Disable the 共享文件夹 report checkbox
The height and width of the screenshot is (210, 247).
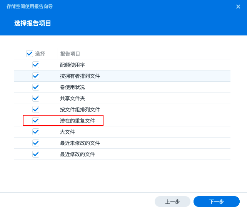tap(36, 98)
